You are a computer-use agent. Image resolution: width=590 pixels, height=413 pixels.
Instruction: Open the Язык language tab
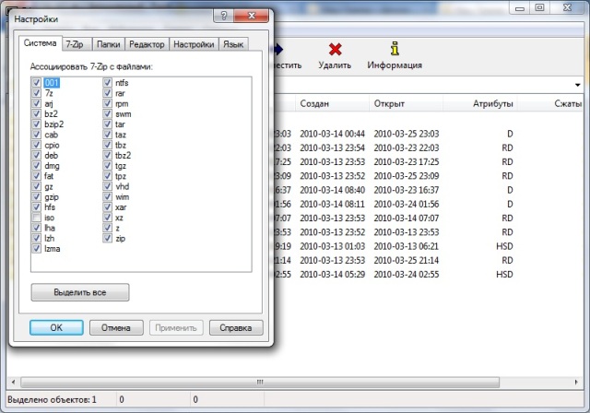[233, 44]
